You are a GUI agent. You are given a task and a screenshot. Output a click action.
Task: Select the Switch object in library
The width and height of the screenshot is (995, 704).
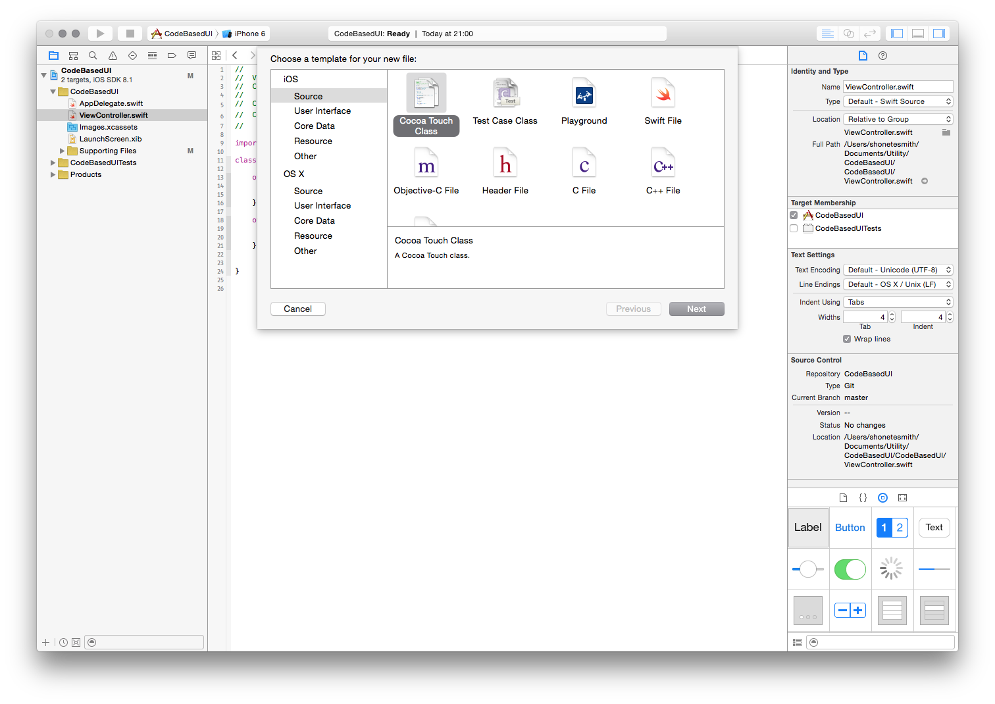[x=850, y=569]
